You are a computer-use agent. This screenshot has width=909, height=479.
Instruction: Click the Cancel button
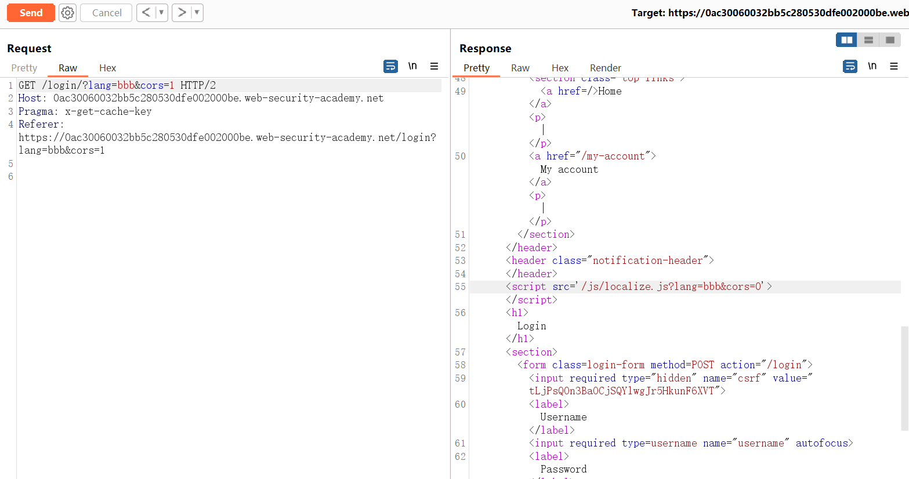click(107, 13)
